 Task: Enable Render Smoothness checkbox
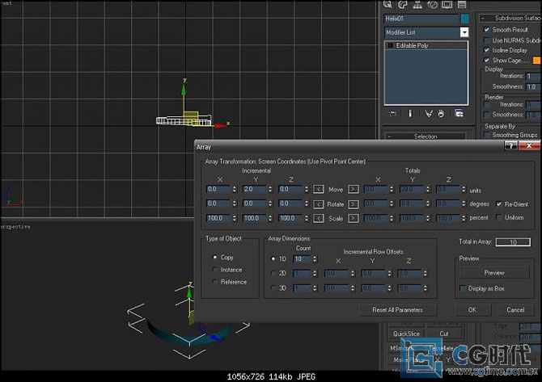(x=487, y=114)
